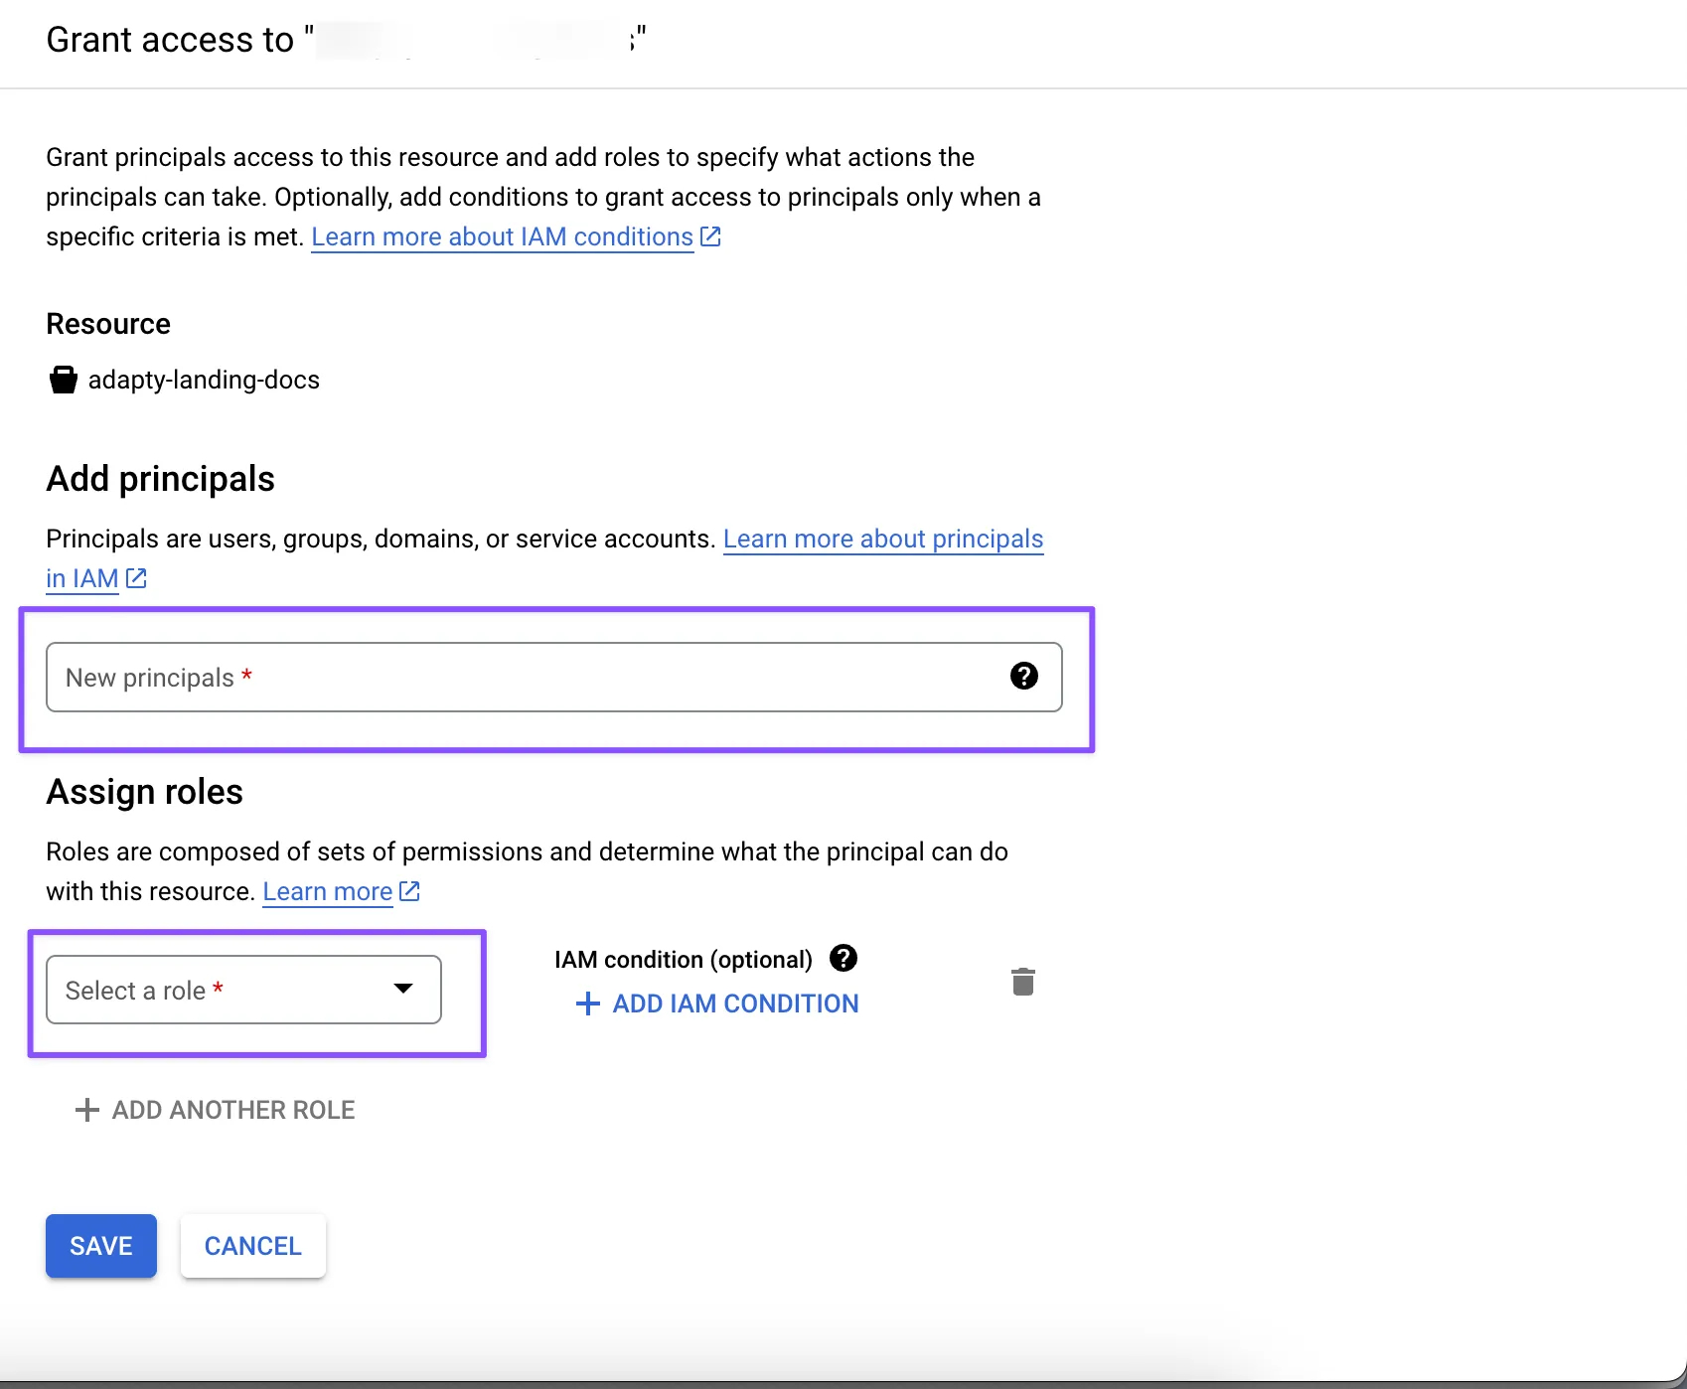This screenshot has height=1389, width=1687.
Task: Open 'Learn more about principals' link
Action: (x=882, y=539)
